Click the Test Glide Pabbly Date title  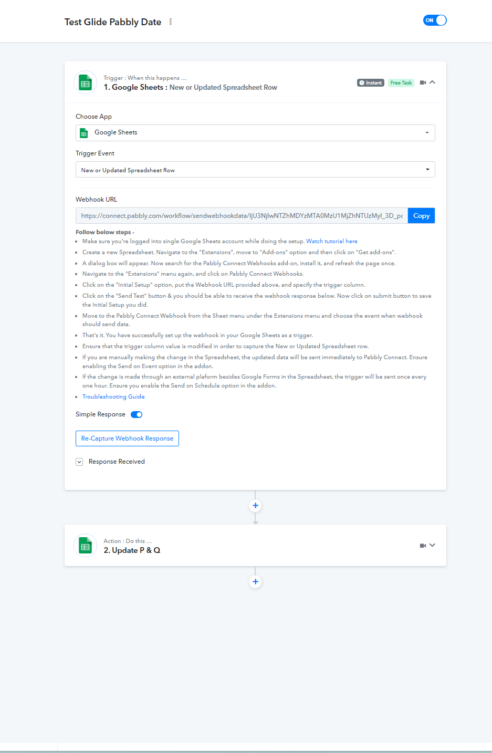(113, 22)
